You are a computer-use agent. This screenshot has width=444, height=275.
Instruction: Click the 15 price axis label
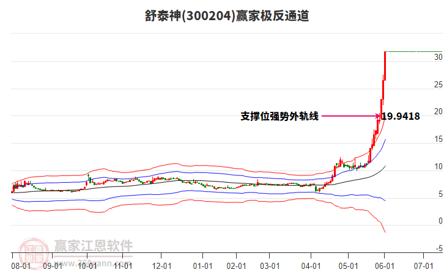click(438, 139)
